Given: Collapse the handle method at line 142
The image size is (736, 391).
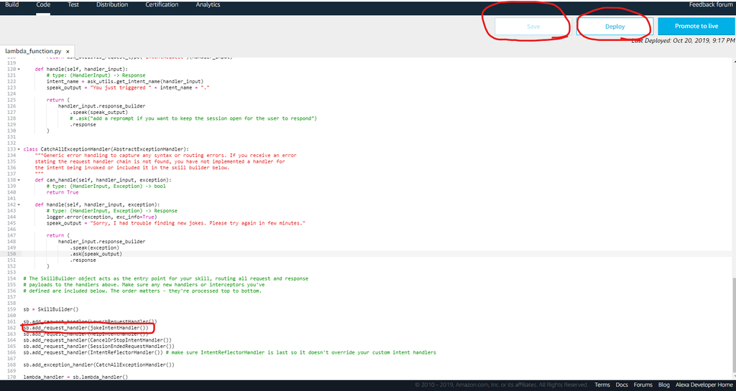Looking at the screenshot, I should (19, 204).
